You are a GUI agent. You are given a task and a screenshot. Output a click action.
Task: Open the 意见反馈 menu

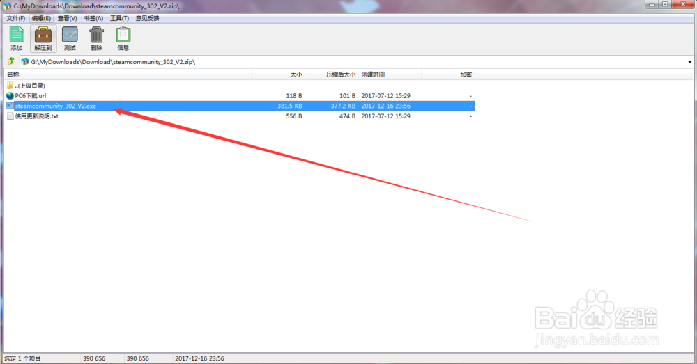[x=147, y=18]
